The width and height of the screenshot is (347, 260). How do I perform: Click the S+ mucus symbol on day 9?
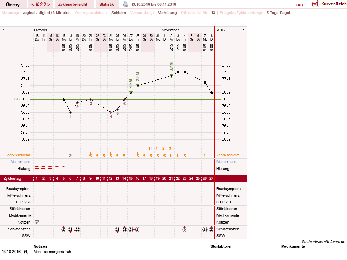(x=91, y=155)
